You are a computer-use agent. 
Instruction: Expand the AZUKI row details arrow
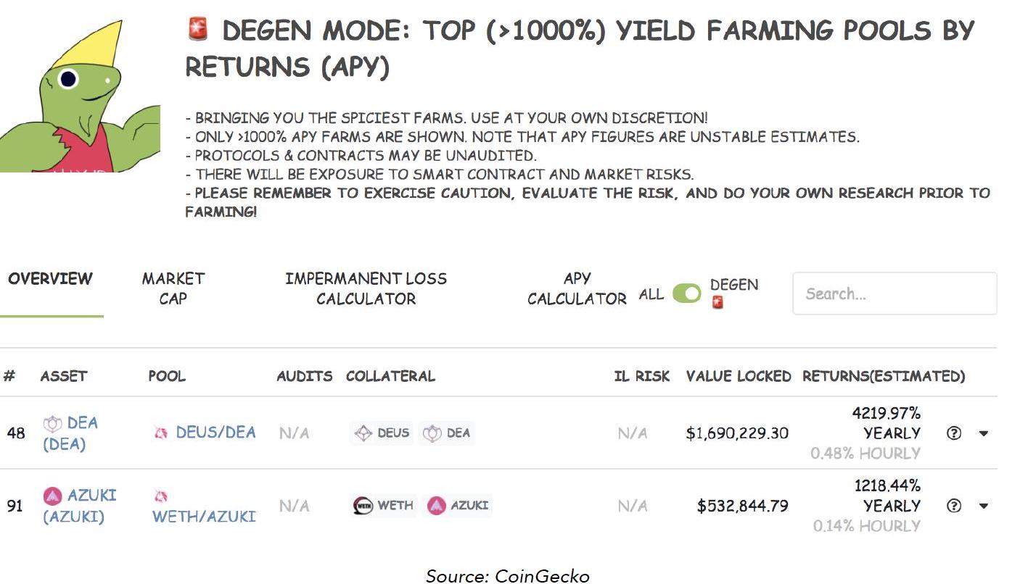(984, 506)
